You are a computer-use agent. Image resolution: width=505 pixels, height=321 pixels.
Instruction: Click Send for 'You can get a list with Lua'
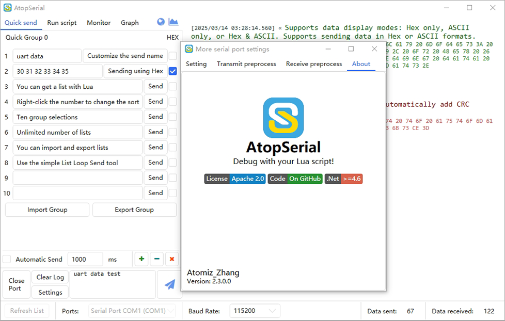[155, 86]
